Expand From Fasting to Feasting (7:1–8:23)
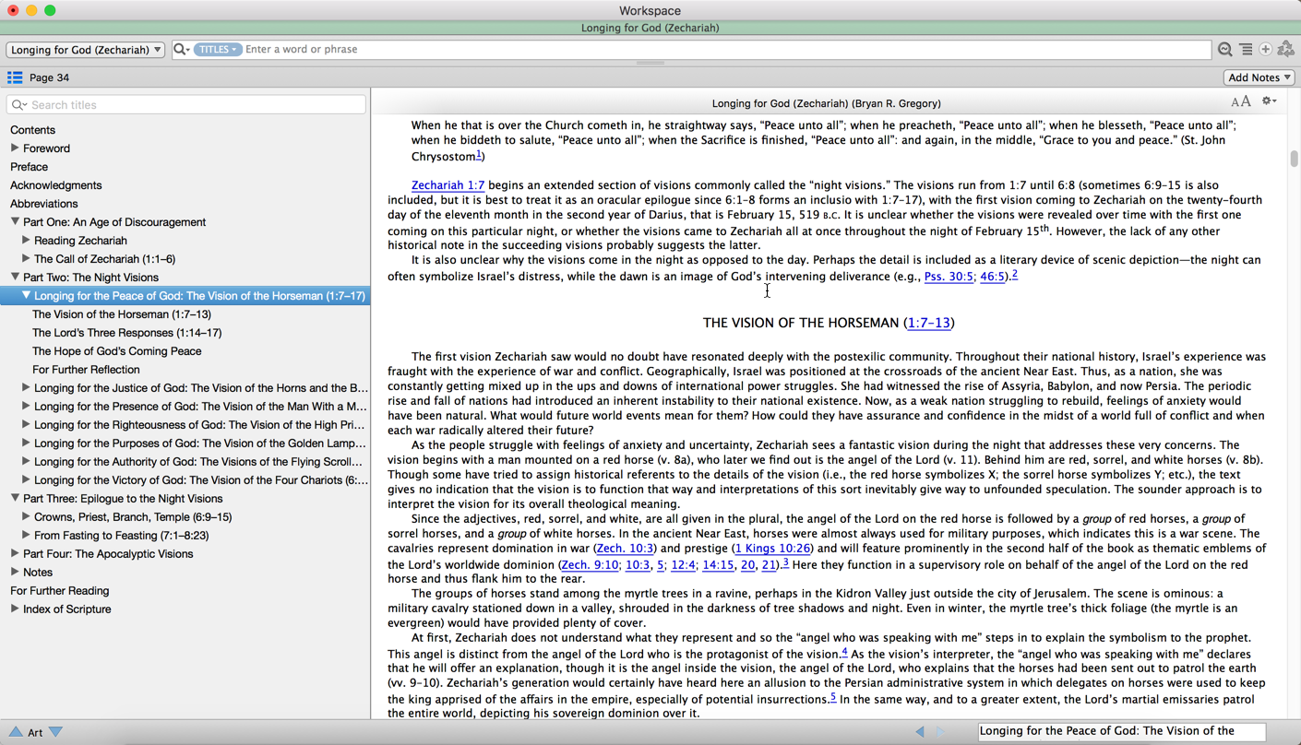The width and height of the screenshot is (1301, 745). click(x=26, y=535)
